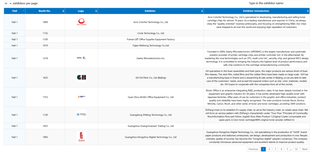312x152 pixels.
Task: Select booth number 1019
Action: tap(45, 46)
